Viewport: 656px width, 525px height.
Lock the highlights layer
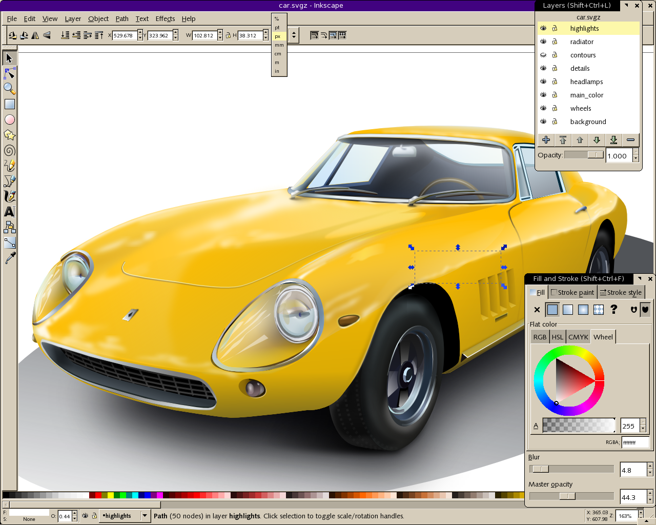[x=555, y=28]
